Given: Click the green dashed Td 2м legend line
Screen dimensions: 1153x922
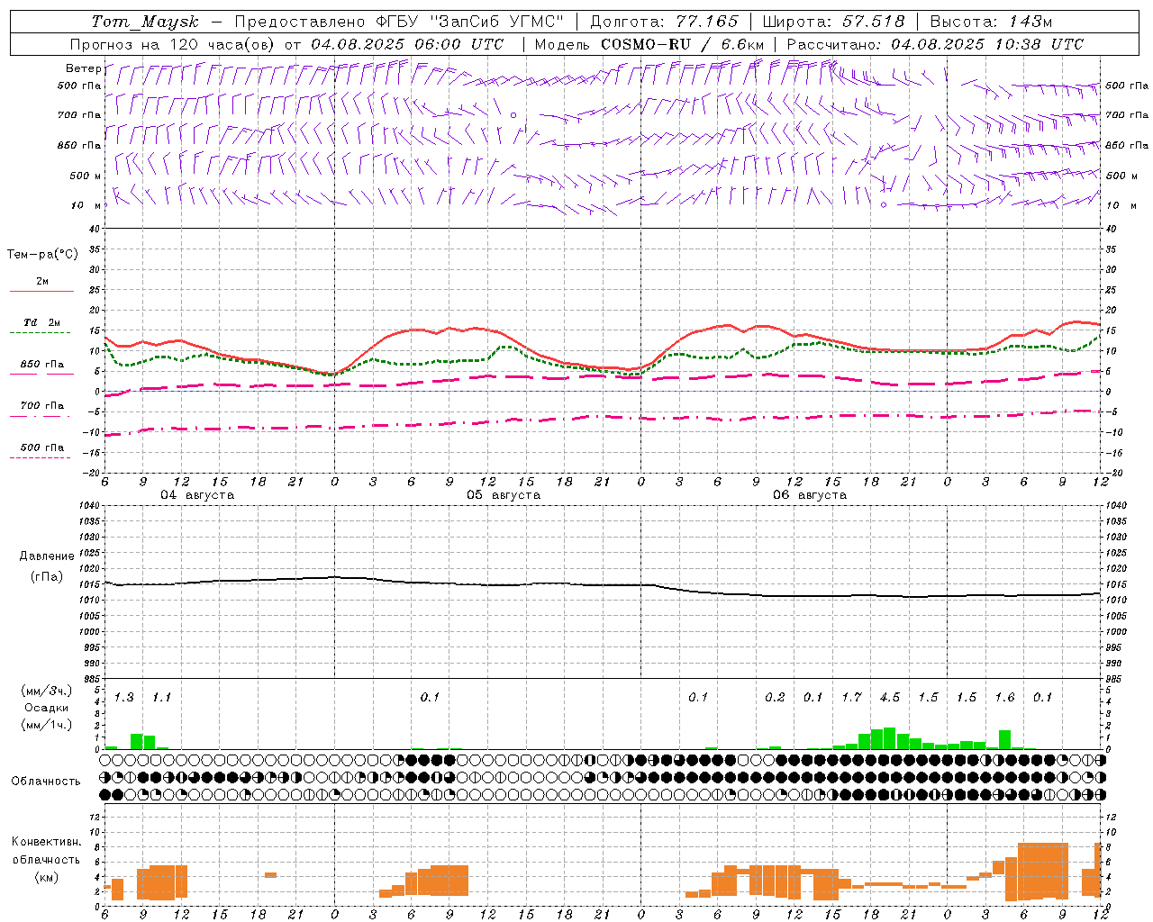Looking at the screenshot, I should pos(40,332).
